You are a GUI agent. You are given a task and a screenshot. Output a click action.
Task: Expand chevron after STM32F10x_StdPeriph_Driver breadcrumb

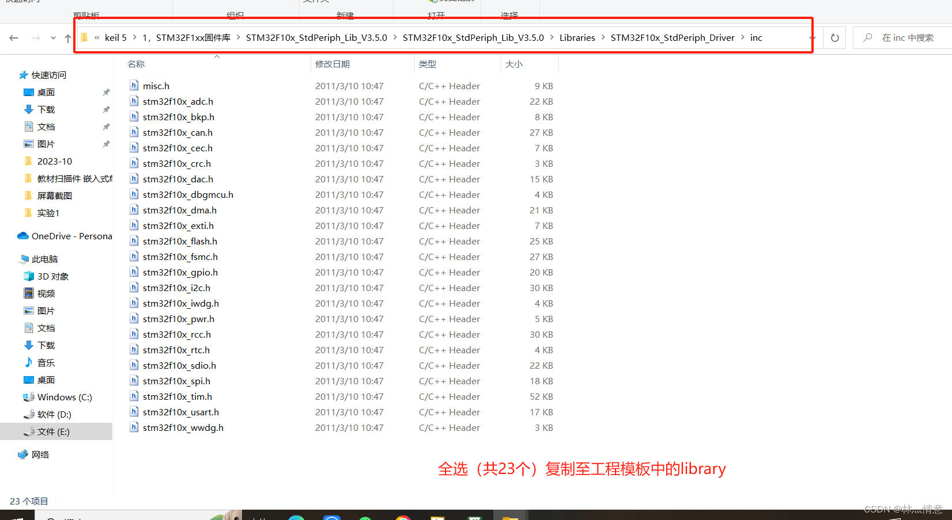pyautogui.click(x=742, y=37)
